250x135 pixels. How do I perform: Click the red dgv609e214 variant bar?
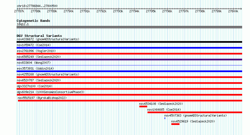(x=129, y=95)
